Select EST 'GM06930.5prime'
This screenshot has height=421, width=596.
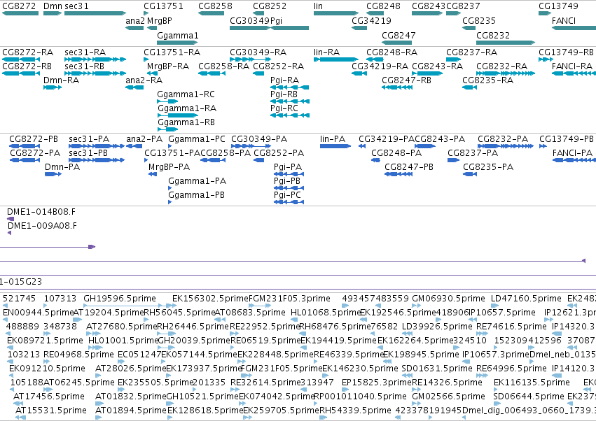tap(448, 299)
